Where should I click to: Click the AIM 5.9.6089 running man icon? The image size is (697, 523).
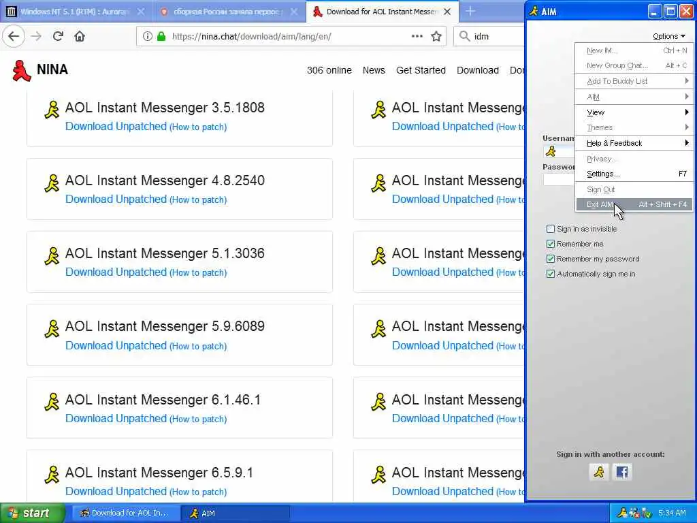tap(52, 329)
